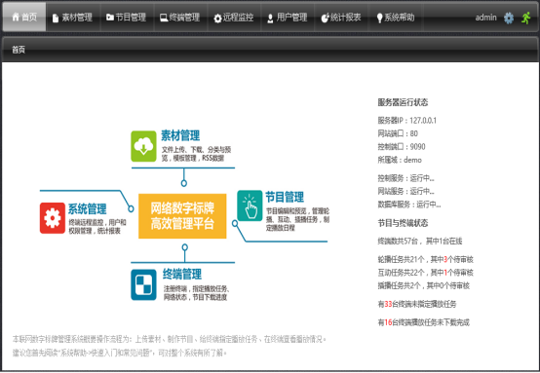Click the 素材管理 heading in diagram
Screen dimensions: 540x373
pos(180,135)
